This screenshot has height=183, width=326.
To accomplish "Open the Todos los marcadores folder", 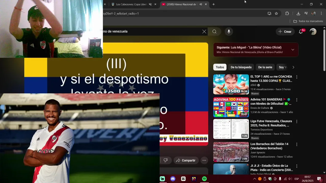I will tap(308, 21).
